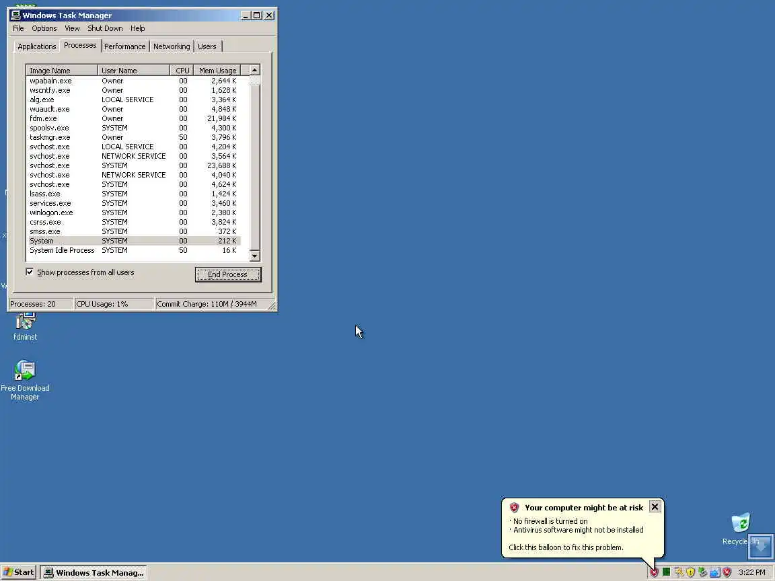Open the Options menu
The image size is (775, 581).
pyautogui.click(x=44, y=28)
